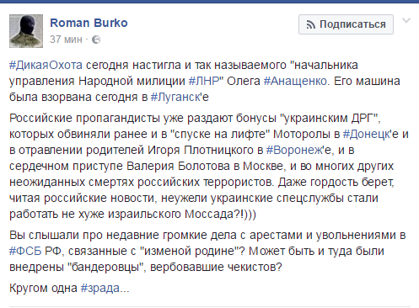This screenshot has width=419, height=308.
Task: Open the #Донецк hashtag
Action: (367, 134)
